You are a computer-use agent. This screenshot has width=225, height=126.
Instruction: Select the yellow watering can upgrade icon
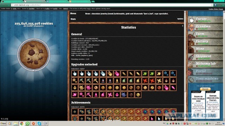coord(159,73)
